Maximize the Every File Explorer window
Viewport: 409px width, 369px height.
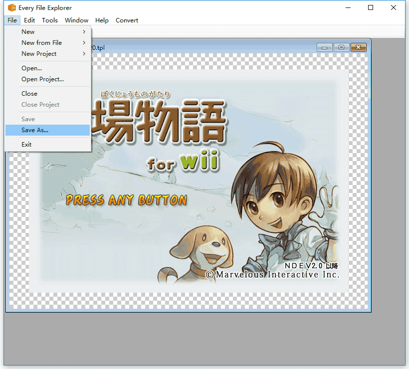371,8
